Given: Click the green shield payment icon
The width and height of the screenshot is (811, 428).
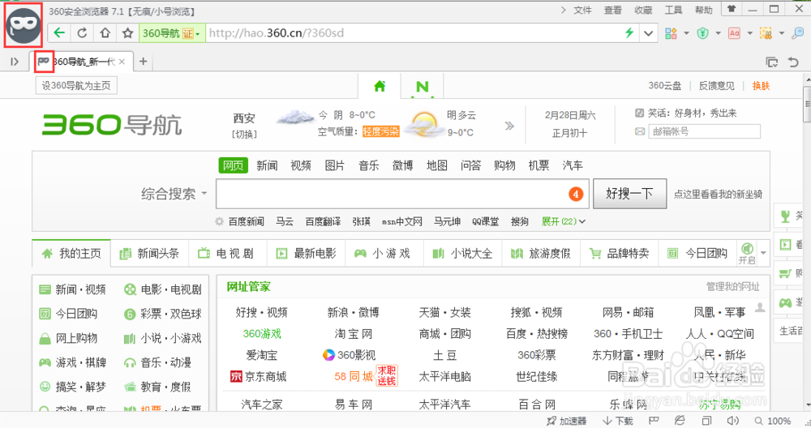Looking at the screenshot, I should coord(702,33).
